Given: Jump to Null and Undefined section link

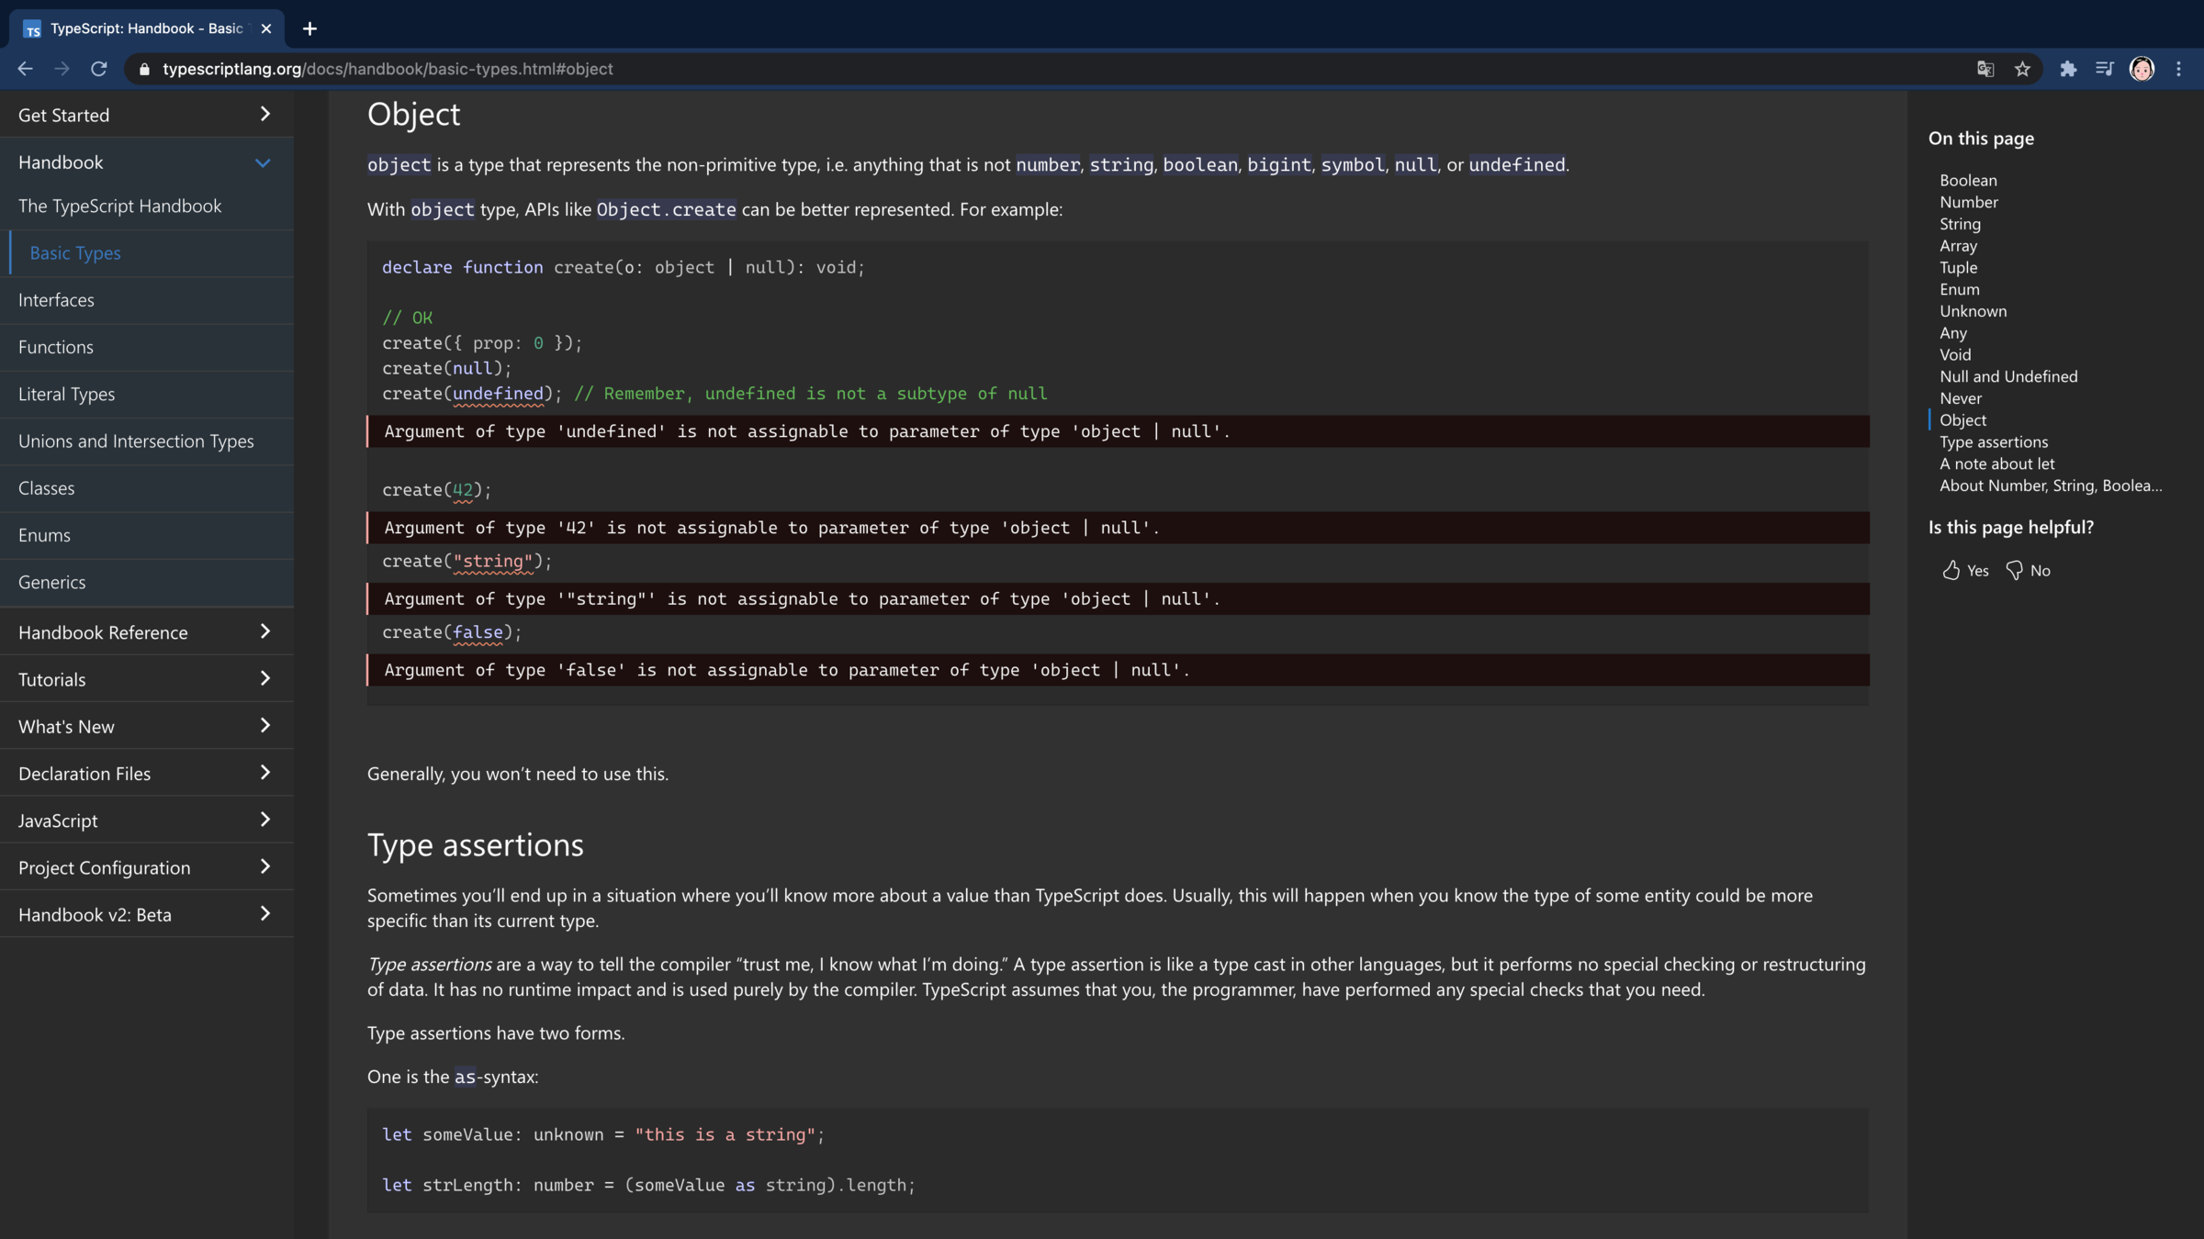Looking at the screenshot, I should (x=2008, y=376).
